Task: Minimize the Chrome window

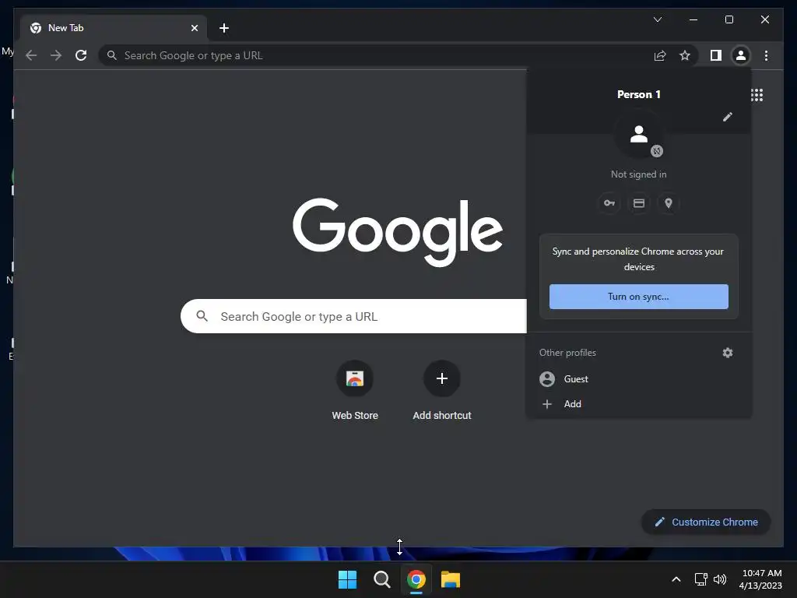Action: [693, 19]
